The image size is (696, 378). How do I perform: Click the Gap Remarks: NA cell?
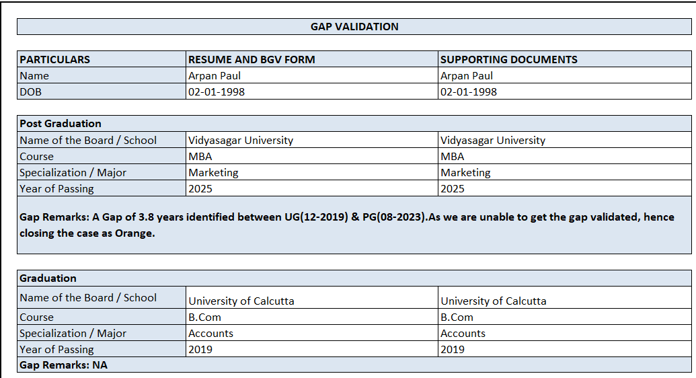tap(64, 365)
